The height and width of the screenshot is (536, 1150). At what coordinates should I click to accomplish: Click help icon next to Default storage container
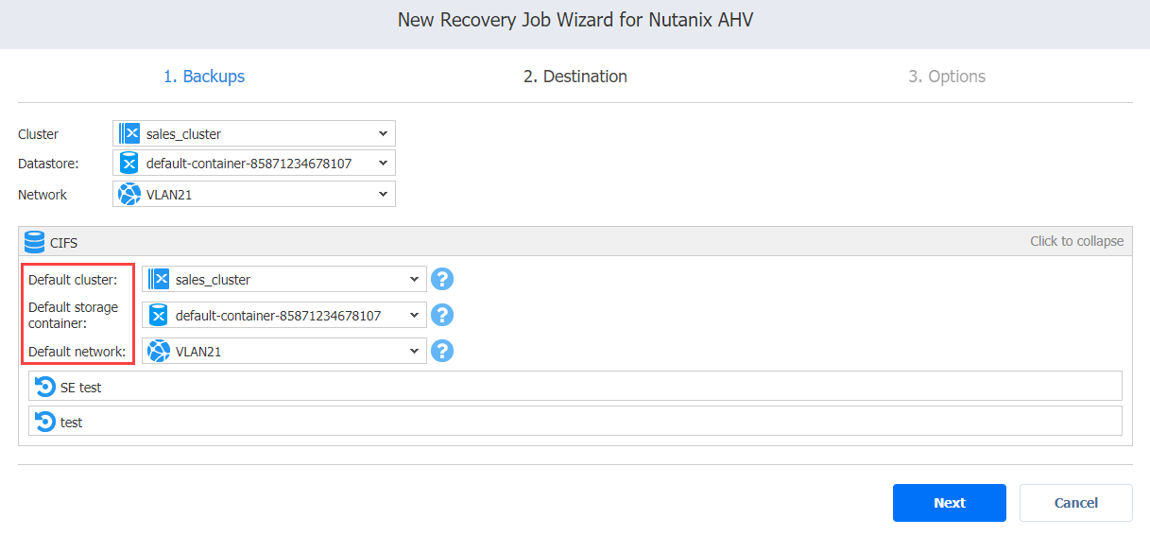tap(442, 315)
